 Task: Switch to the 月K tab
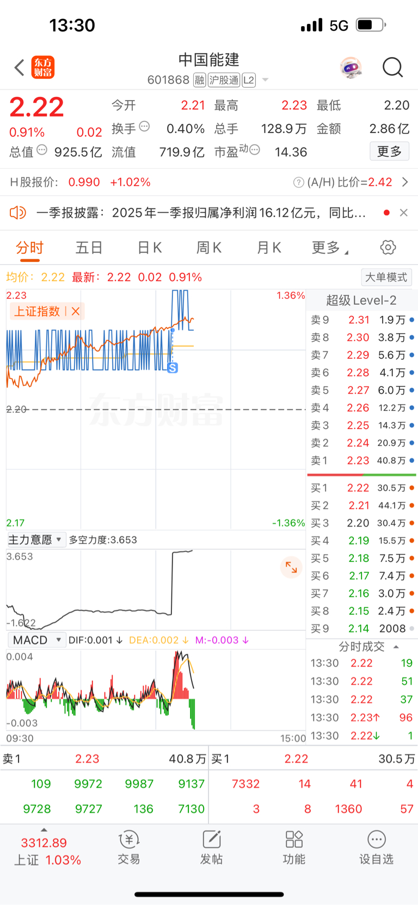coord(269,248)
